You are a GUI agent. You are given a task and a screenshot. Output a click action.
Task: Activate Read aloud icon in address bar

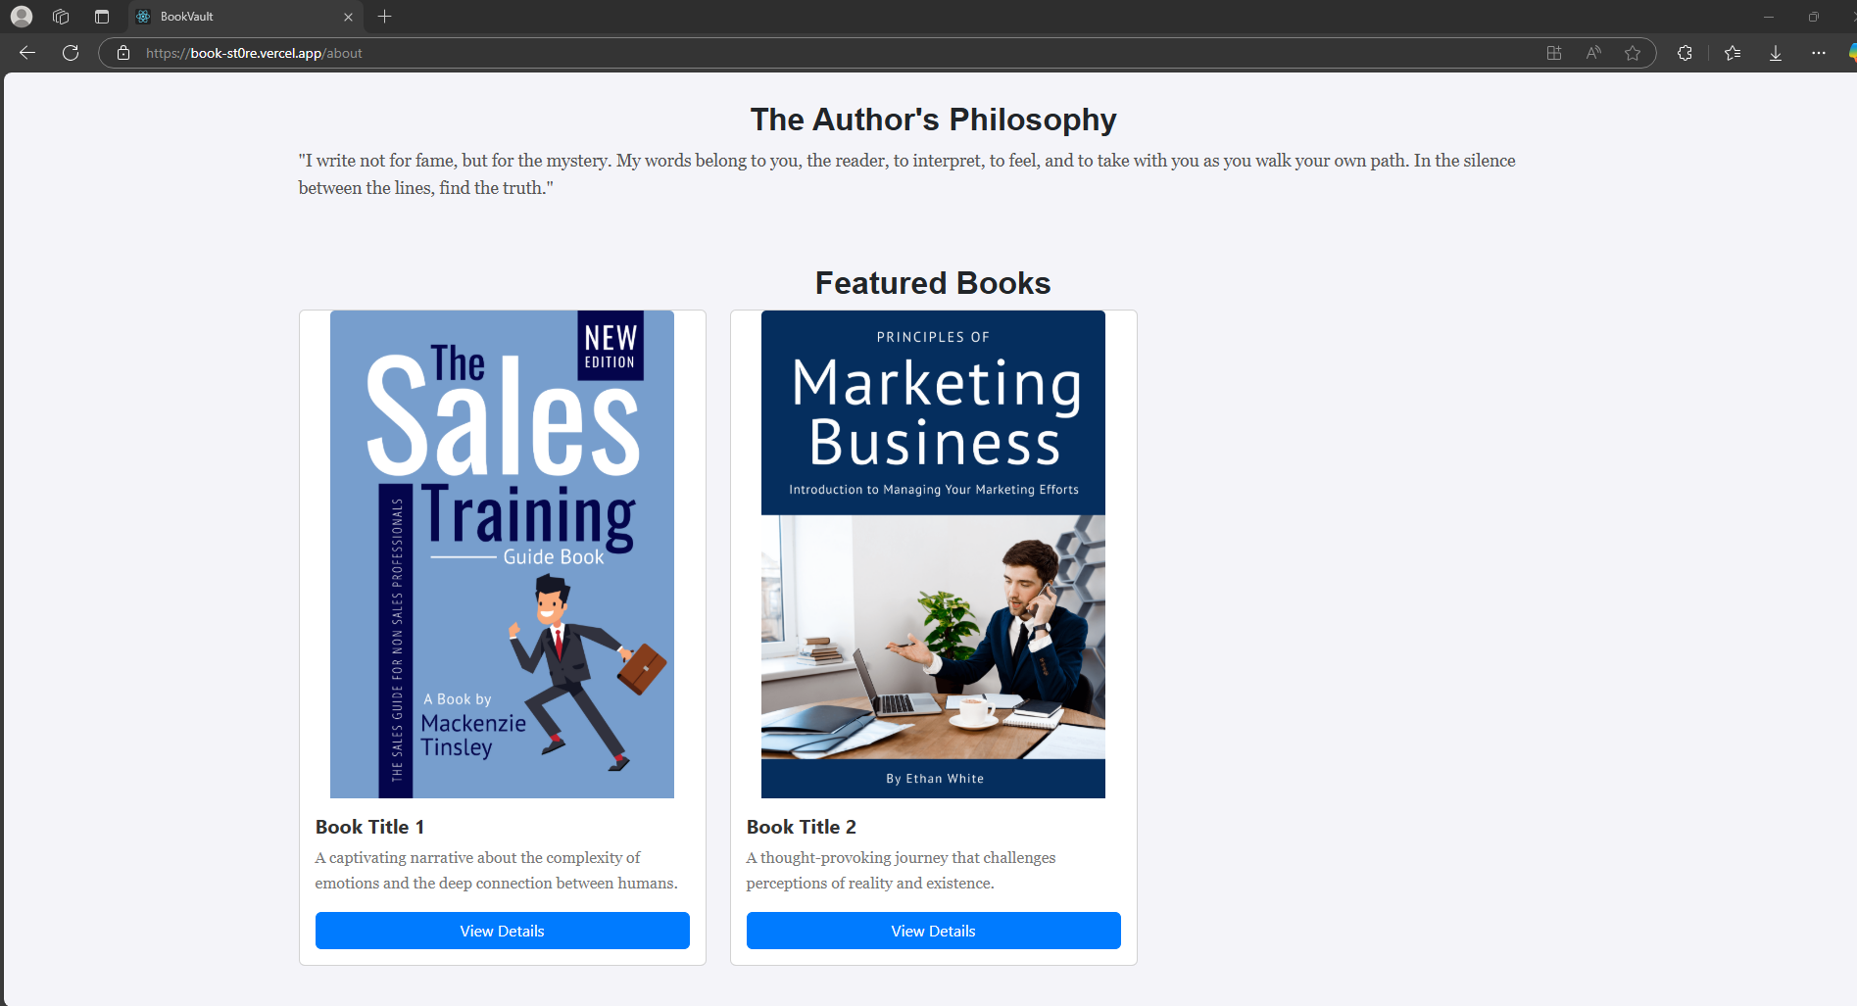(x=1593, y=53)
